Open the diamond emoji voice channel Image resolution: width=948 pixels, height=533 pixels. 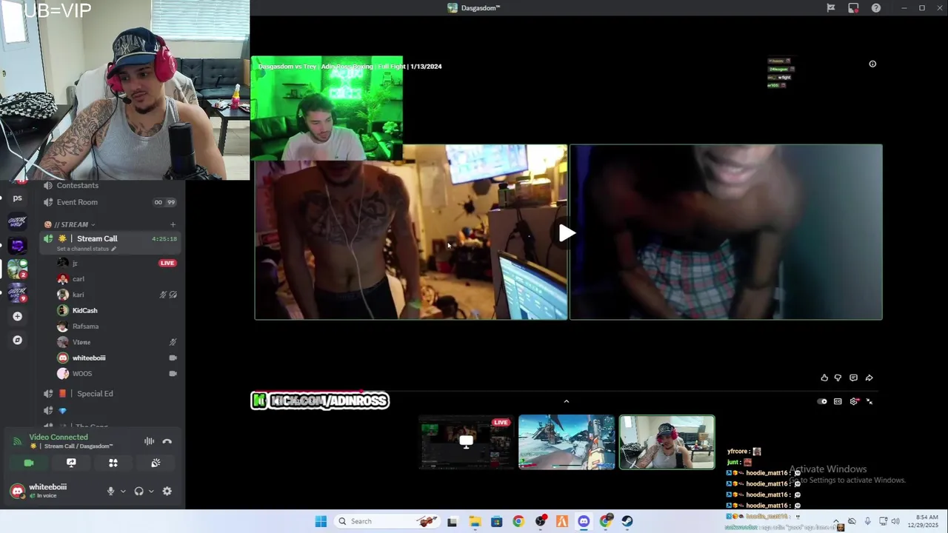[x=110, y=411]
